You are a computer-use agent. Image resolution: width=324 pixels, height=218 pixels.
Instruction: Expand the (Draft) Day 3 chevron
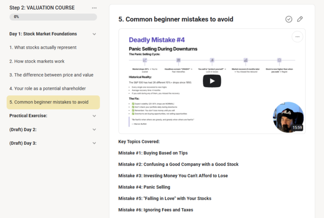tap(94, 143)
